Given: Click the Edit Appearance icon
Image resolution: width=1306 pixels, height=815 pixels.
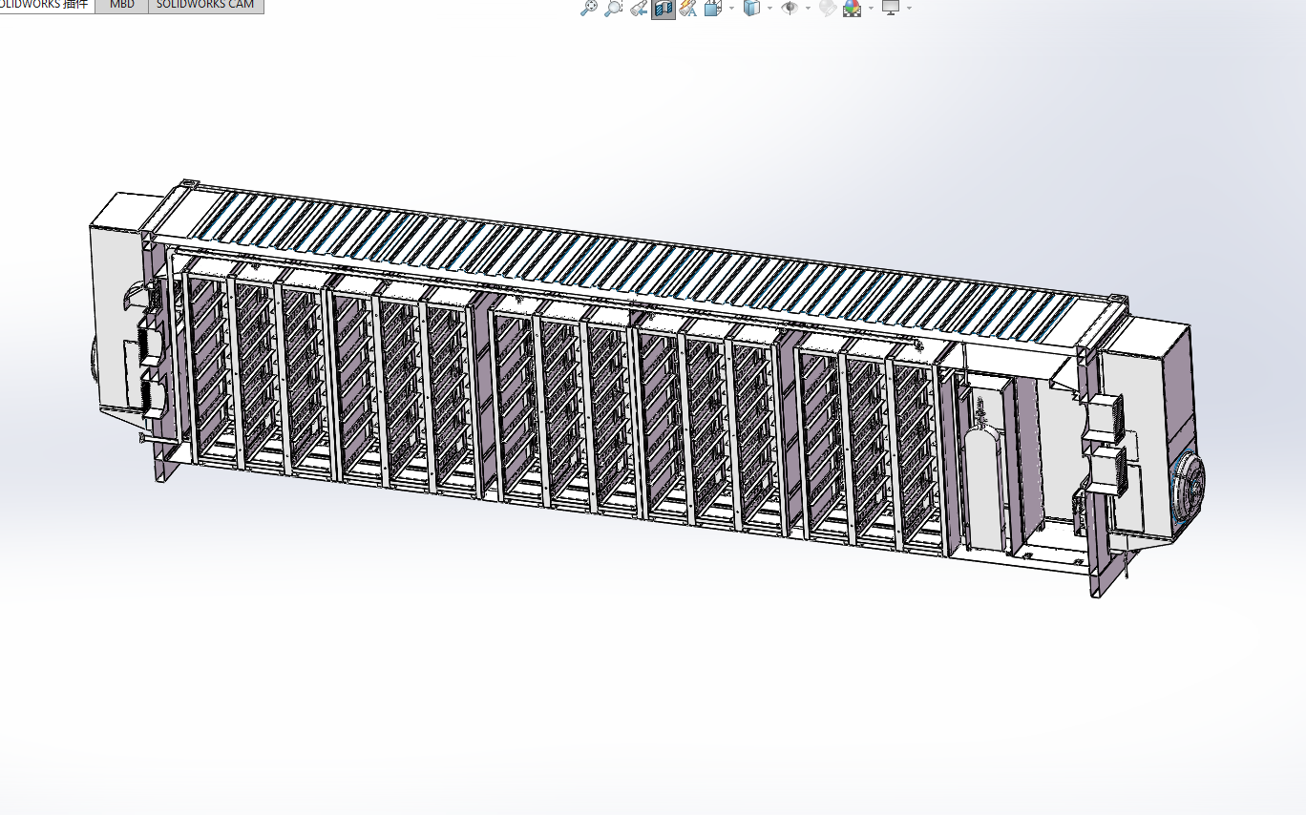Looking at the screenshot, I should [x=827, y=8].
